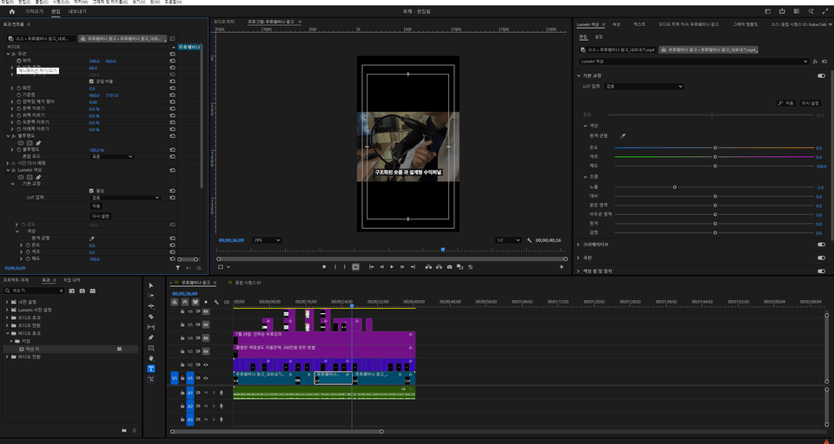Toggle the Lumetri active checkbox in Effect Controls
The image size is (834, 444).
91,191
